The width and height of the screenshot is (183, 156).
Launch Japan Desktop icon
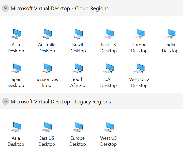[x=16, y=68]
